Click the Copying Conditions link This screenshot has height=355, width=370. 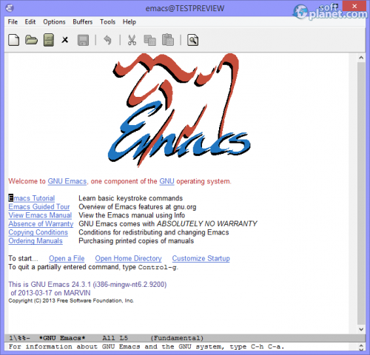coord(38,232)
